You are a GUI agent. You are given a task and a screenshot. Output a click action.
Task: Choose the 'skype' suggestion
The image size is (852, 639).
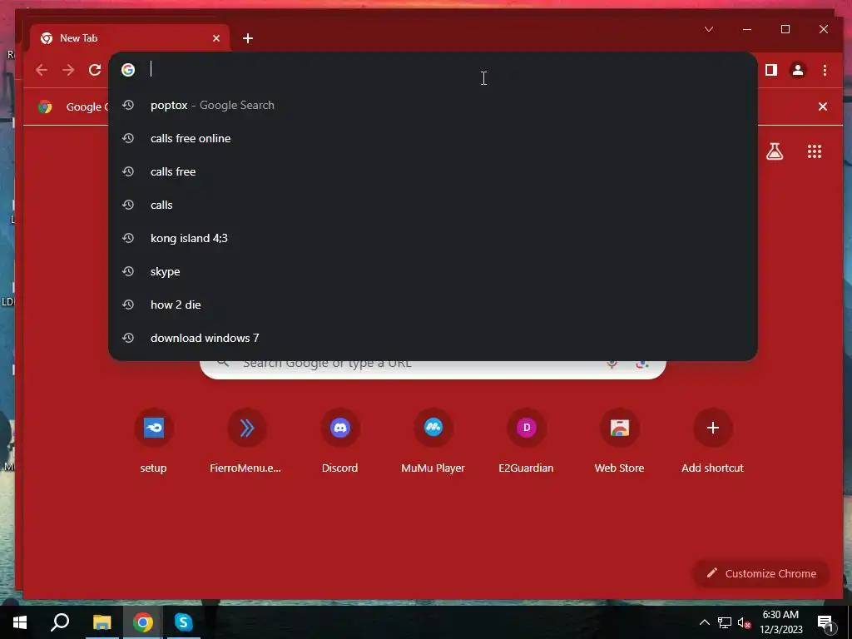433,272
